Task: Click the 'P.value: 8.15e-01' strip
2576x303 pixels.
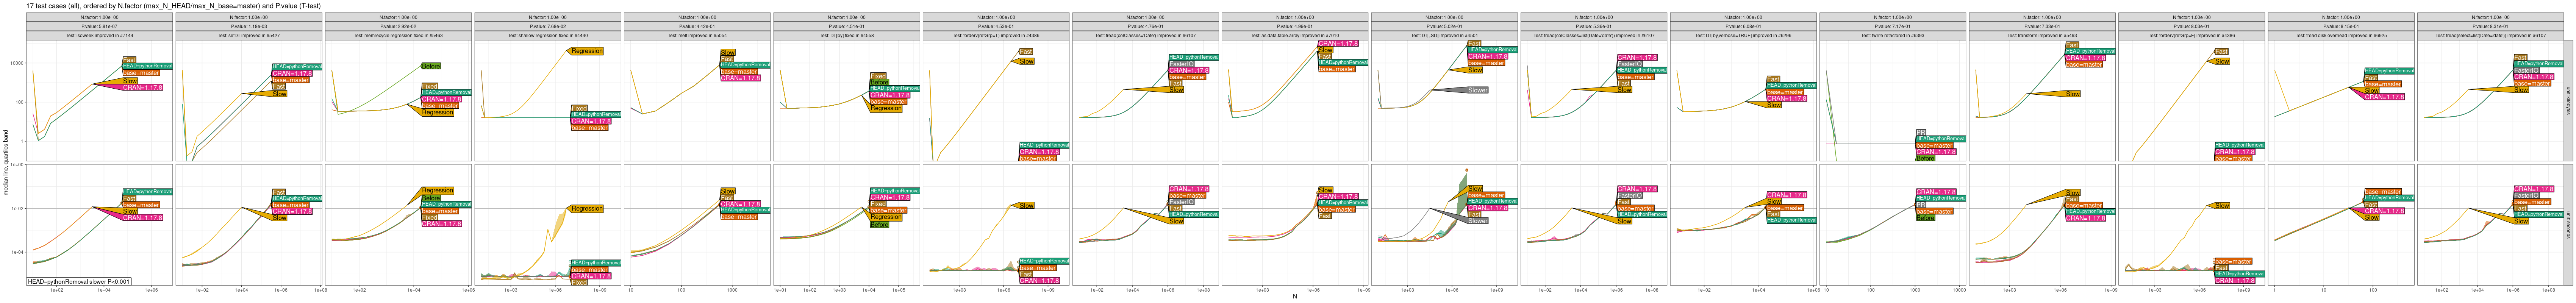Action: 2342,26
